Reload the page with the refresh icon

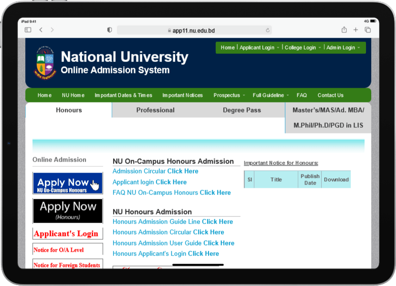(x=268, y=31)
